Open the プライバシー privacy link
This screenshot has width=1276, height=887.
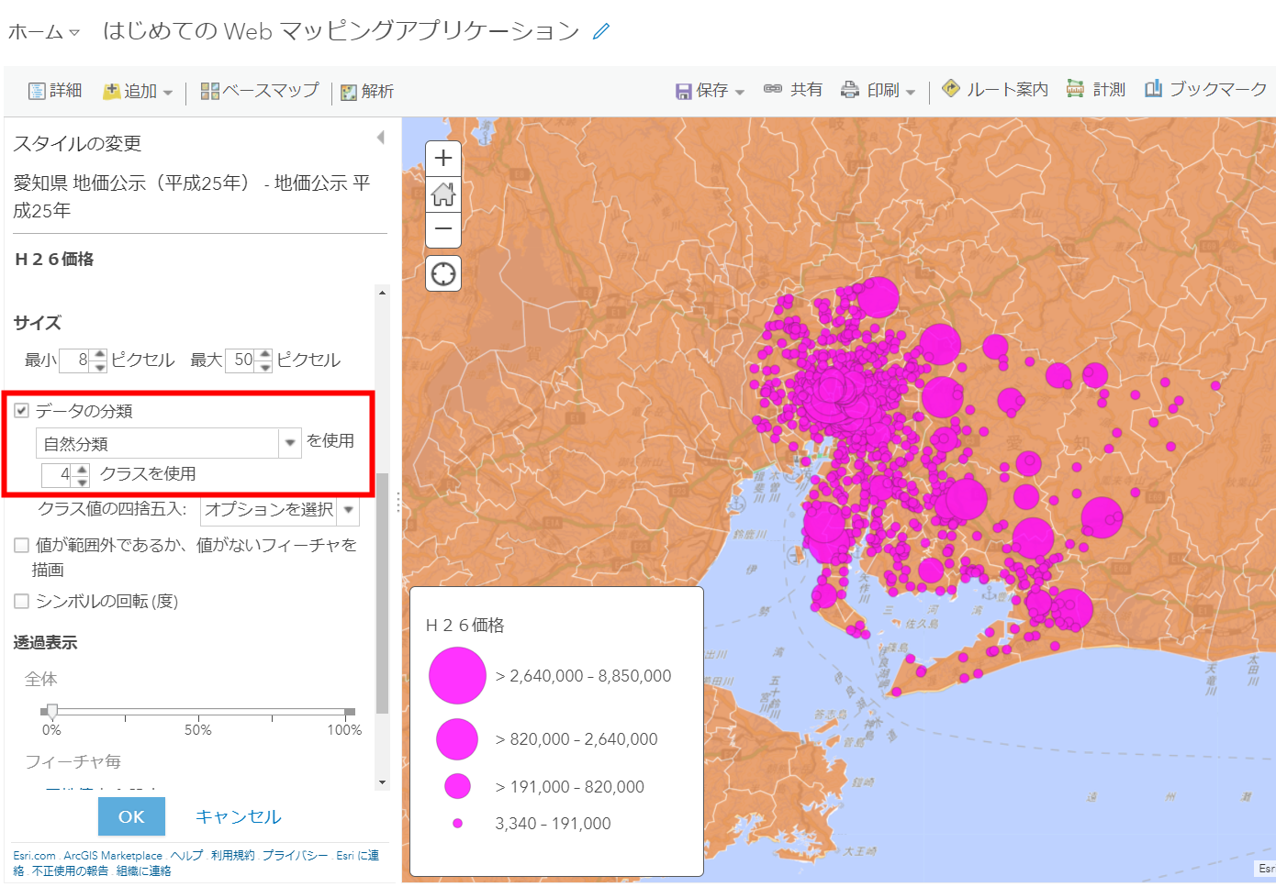[295, 856]
